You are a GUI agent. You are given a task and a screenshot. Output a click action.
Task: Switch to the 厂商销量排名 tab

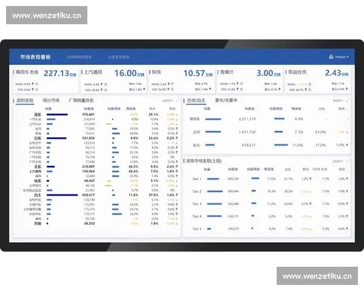point(81,100)
